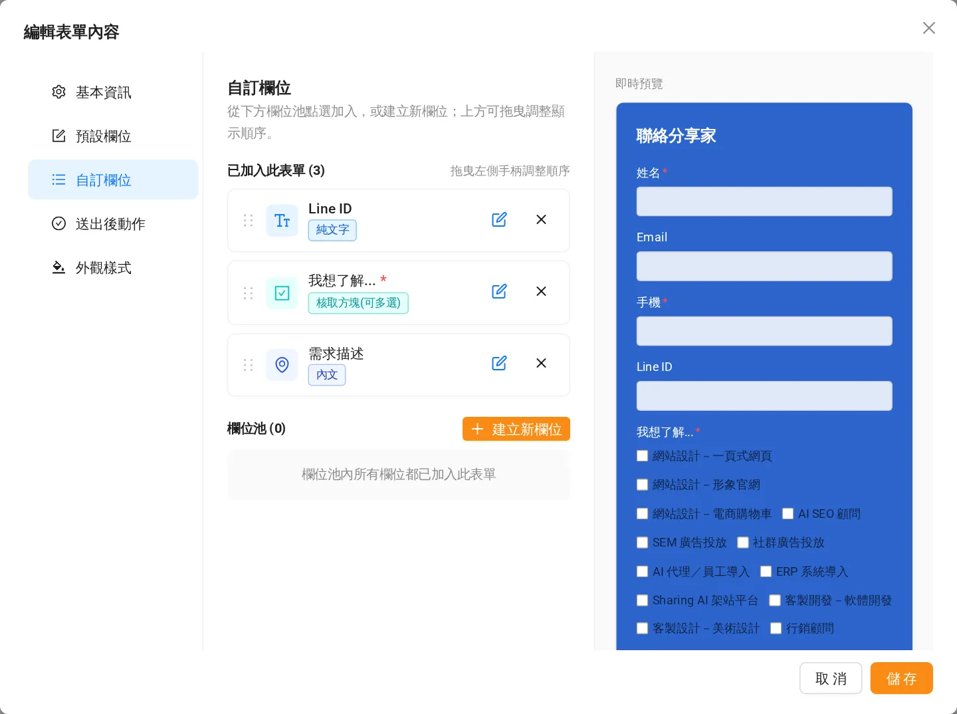The image size is (957, 714).
Task: Click the 內文 type tag
Action: (x=327, y=375)
